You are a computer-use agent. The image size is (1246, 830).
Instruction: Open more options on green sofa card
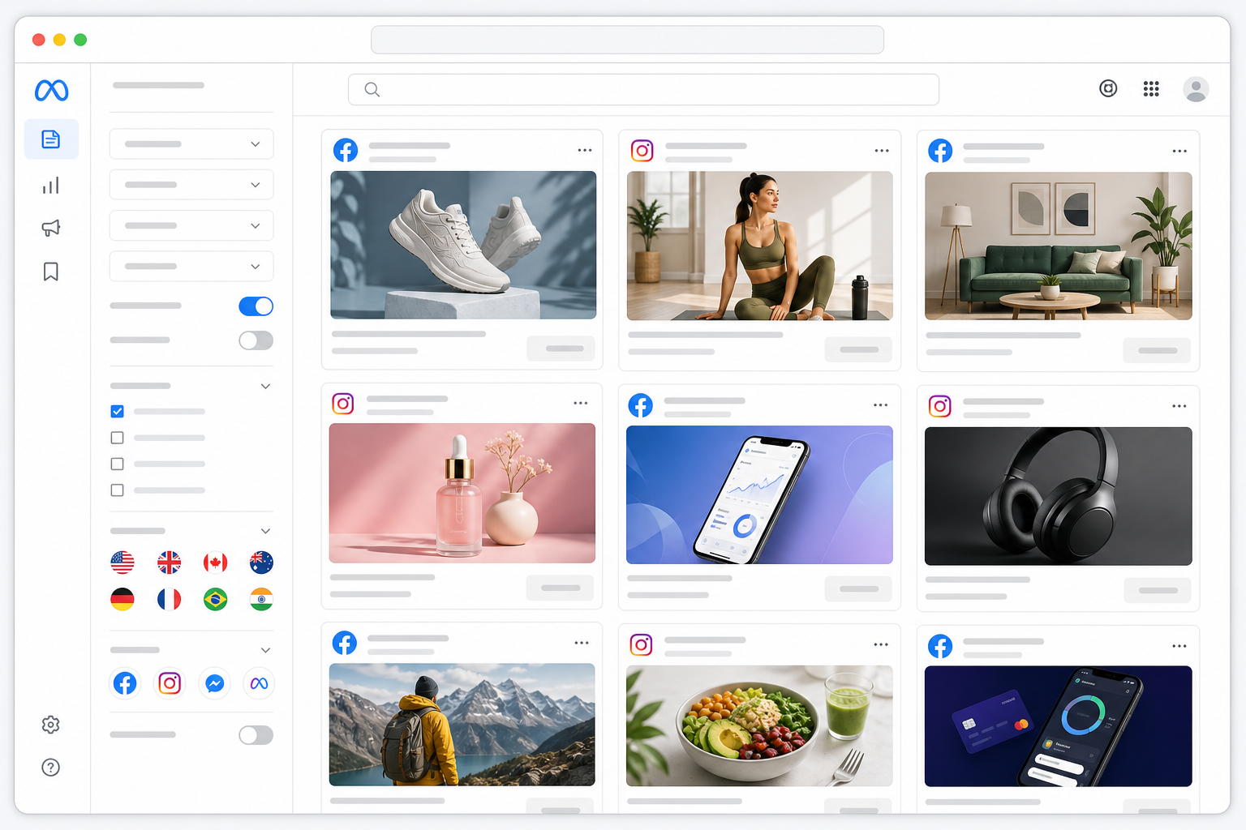[1179, 151]
